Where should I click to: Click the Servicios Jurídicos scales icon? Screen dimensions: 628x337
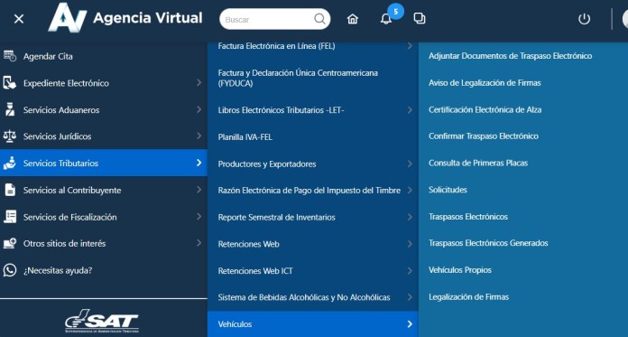click(x=10, y=136)
